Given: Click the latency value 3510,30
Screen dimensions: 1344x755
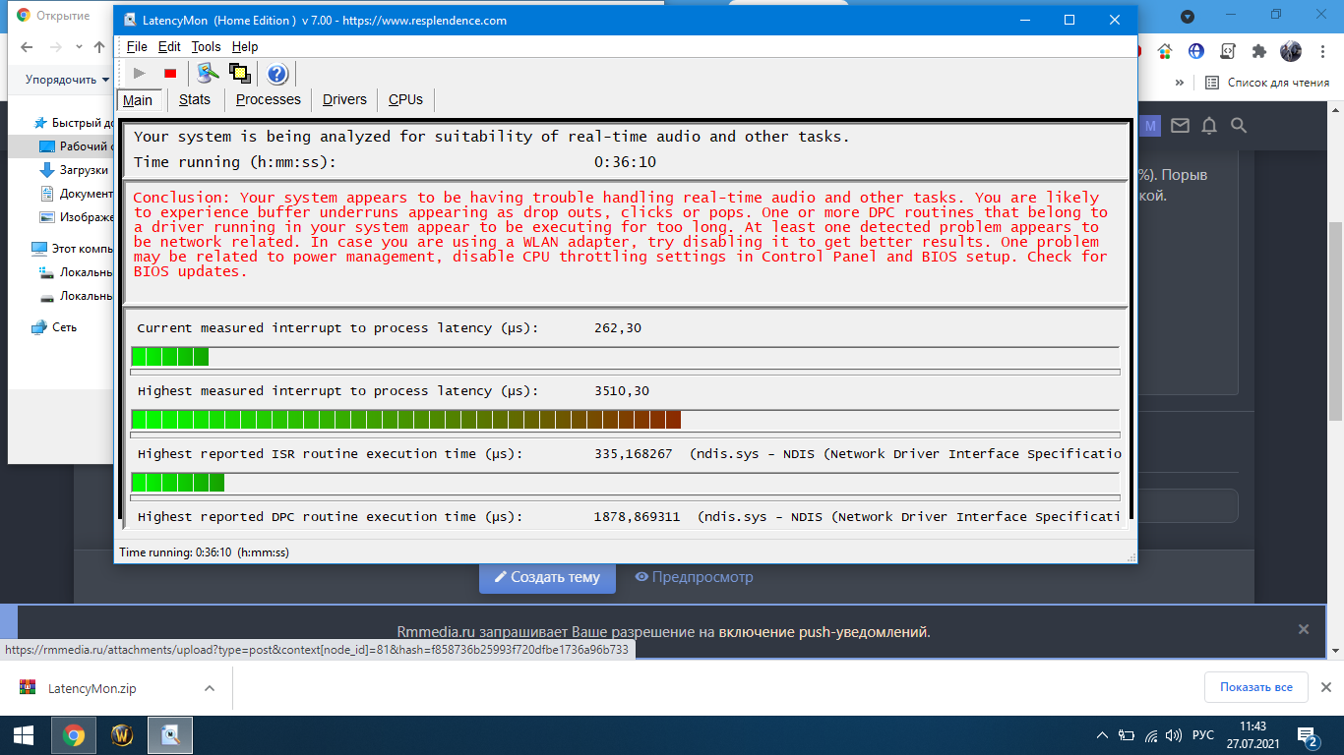Looking at the screenshot, I should point(622,391).
